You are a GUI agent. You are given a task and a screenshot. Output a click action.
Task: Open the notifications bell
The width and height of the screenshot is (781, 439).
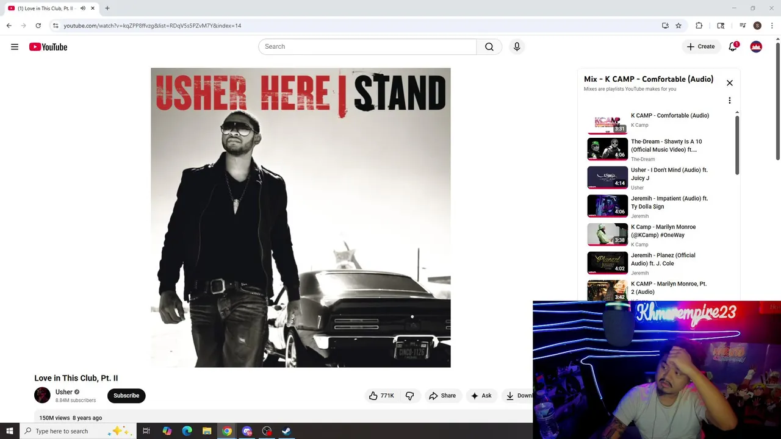tap(733, 47)
